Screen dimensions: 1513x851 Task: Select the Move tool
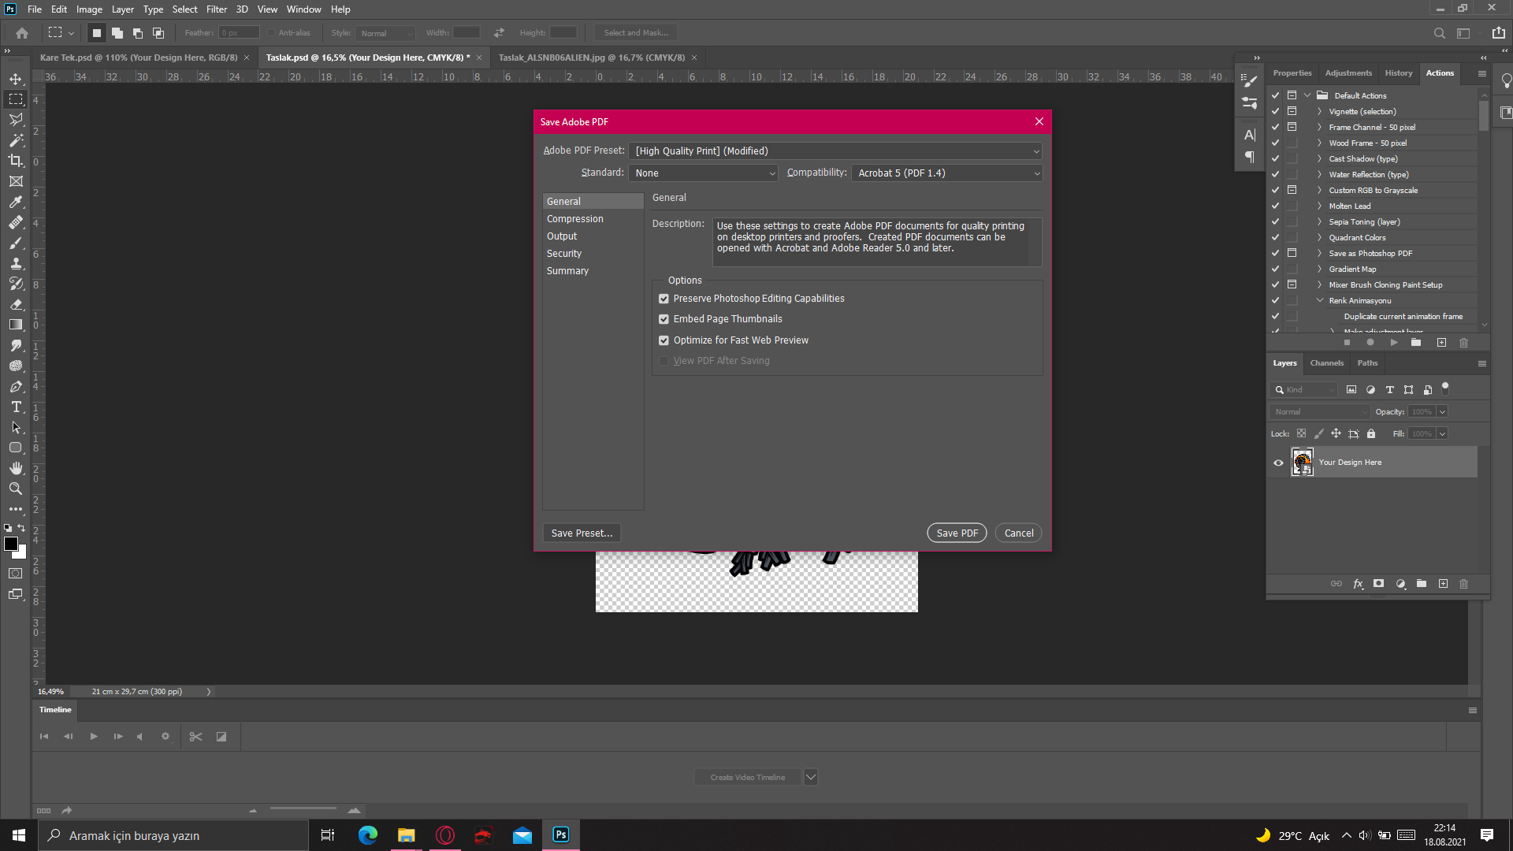click(16, 79)
